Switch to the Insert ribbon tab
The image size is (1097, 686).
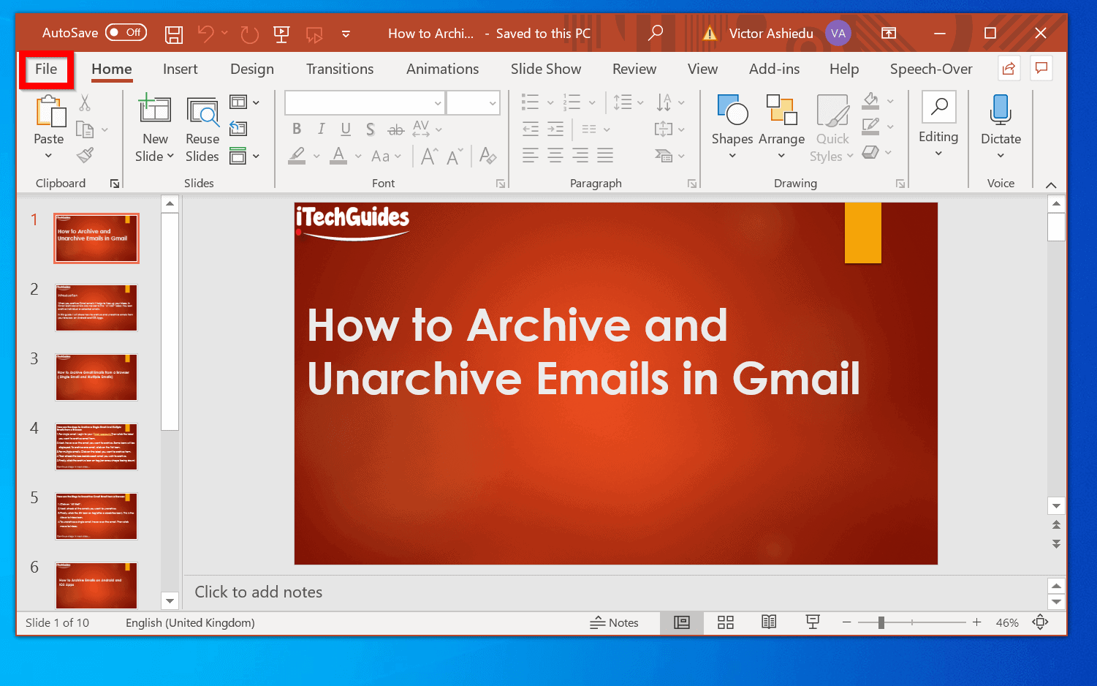click(x=180, y=69)
